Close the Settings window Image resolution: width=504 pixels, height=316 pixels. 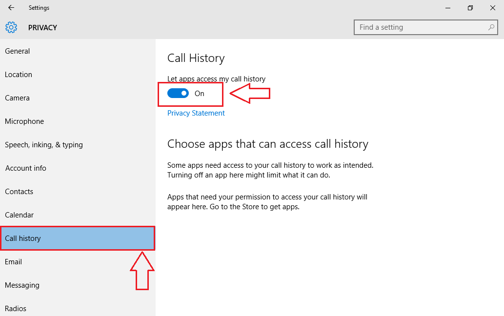click(x=492, y=8)
